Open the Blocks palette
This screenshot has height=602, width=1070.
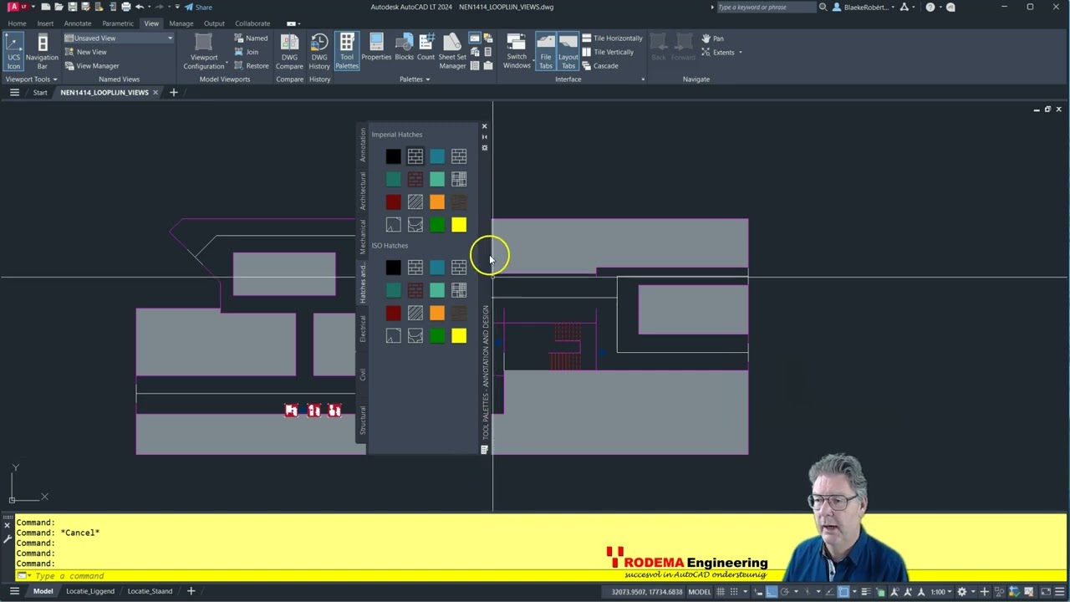click(x=404, y=48)
